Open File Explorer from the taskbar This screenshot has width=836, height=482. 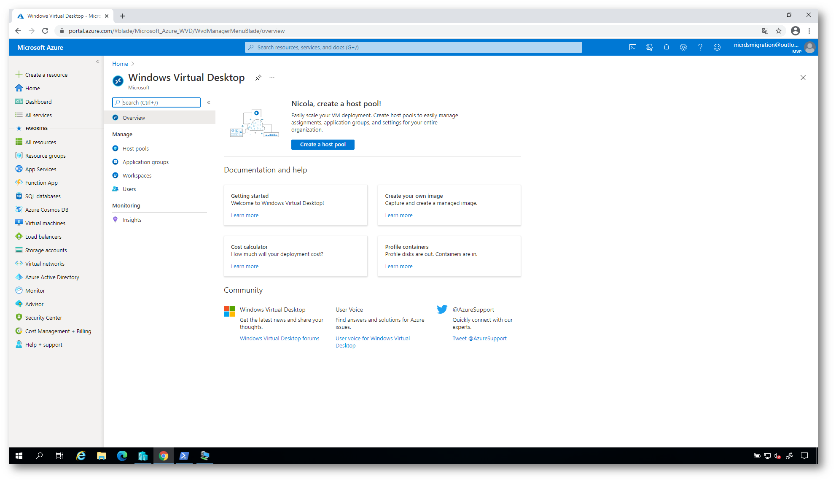[101, 455]
